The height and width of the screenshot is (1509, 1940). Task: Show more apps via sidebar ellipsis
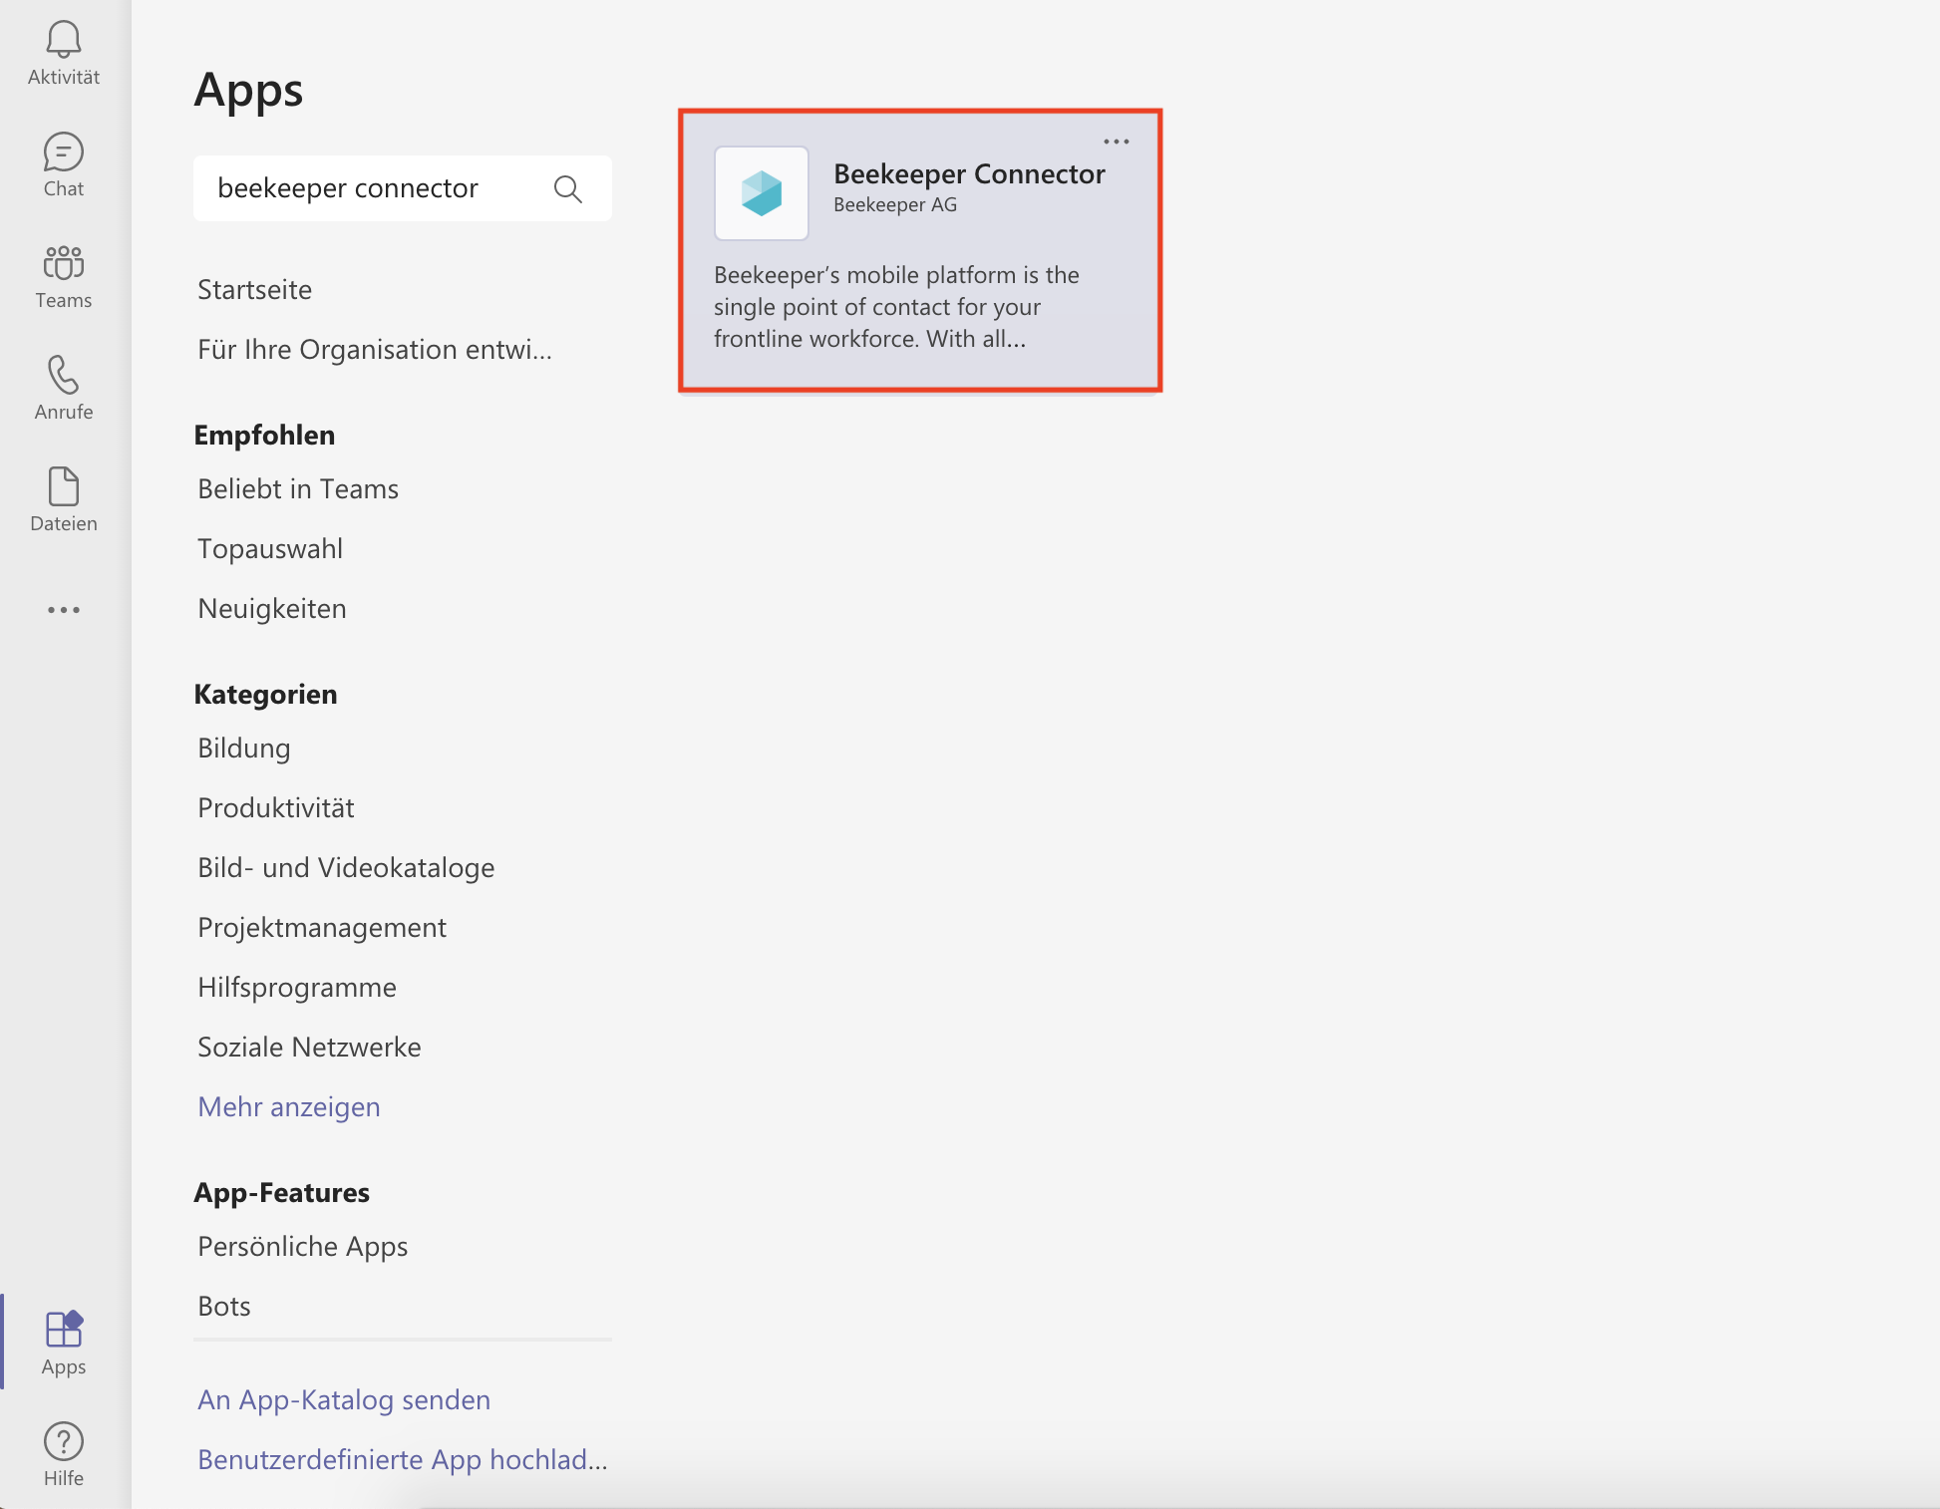(64, 610)
